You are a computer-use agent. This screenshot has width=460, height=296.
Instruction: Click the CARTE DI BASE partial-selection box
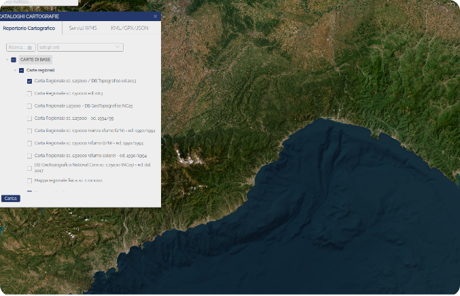pos(14,60)
